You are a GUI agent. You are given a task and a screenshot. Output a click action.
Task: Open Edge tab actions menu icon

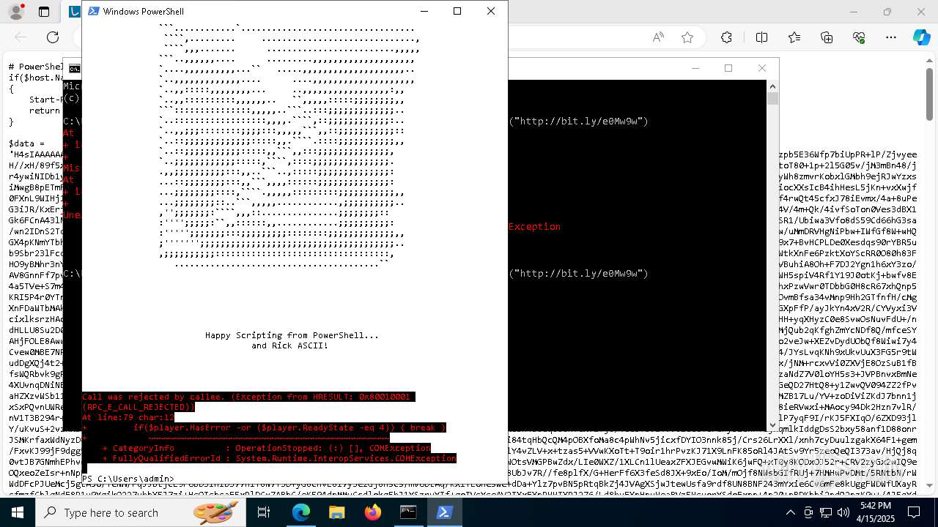[44, 12]
